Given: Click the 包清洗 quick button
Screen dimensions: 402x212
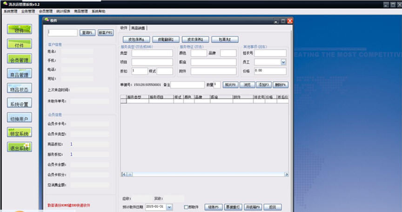Looking at the screenshot, I should tap(225, 39).
